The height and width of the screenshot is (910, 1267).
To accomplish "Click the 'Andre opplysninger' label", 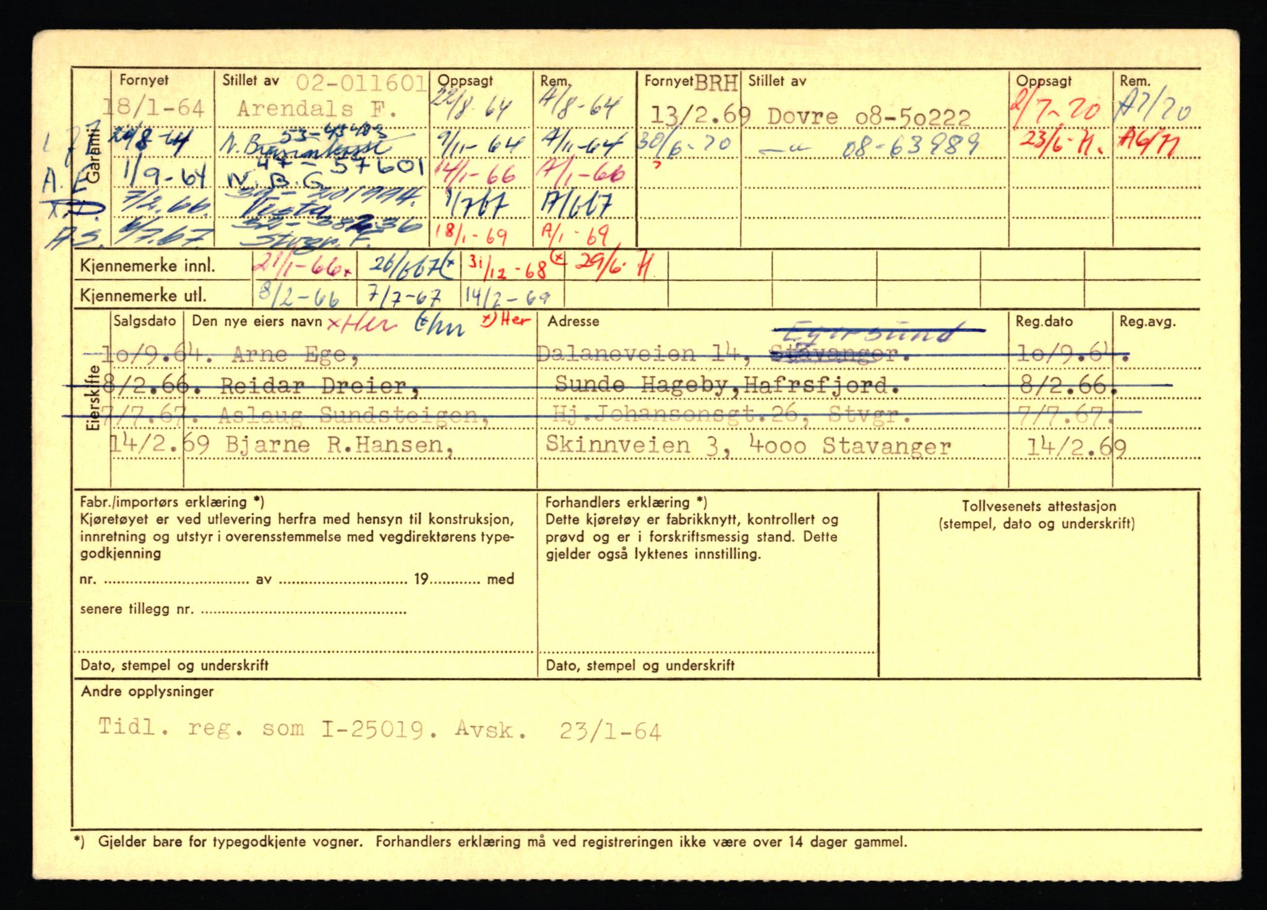I will coord(147,692).
